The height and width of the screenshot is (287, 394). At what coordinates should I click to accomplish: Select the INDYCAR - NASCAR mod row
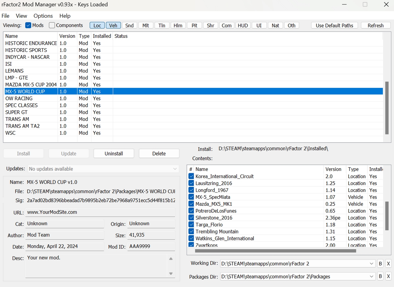194,57
